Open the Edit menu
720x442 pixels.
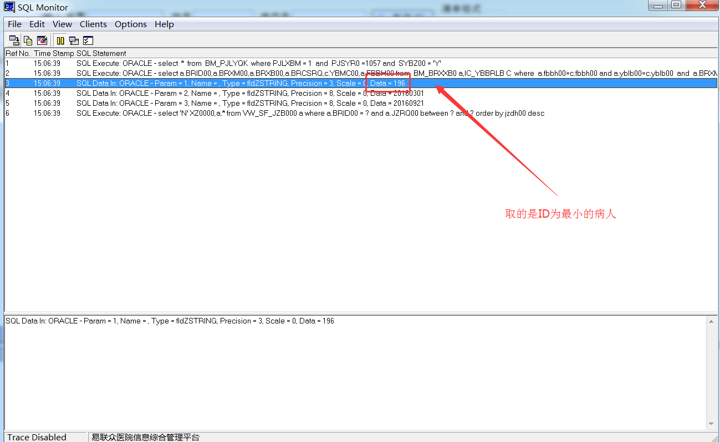37,24
